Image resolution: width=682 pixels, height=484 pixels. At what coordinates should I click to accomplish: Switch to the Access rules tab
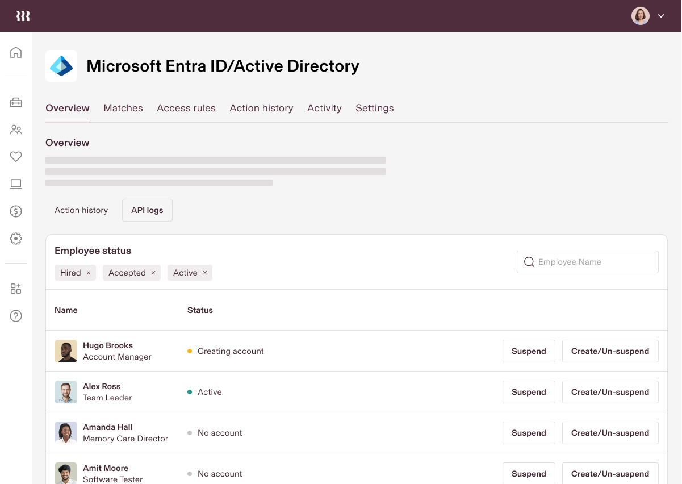pos(186,108)
